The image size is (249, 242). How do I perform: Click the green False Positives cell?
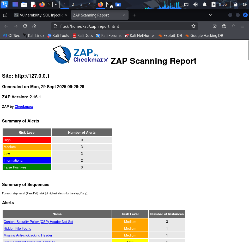[27, 167]
